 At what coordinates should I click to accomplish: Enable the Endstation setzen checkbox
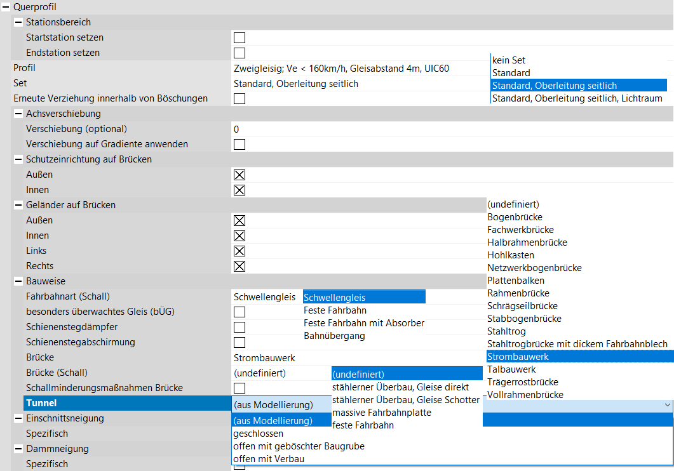239,53
